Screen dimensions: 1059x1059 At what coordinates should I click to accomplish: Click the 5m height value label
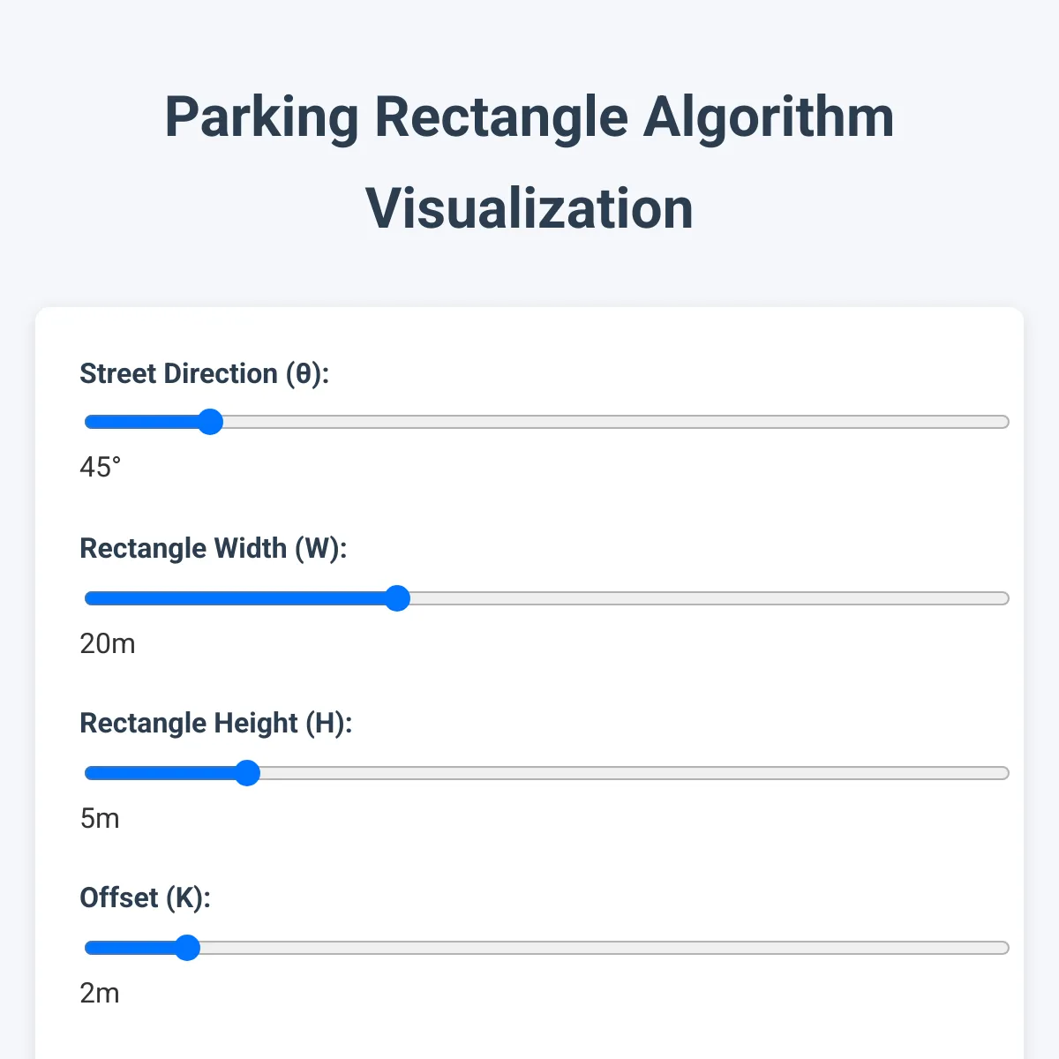pos(100,818)
